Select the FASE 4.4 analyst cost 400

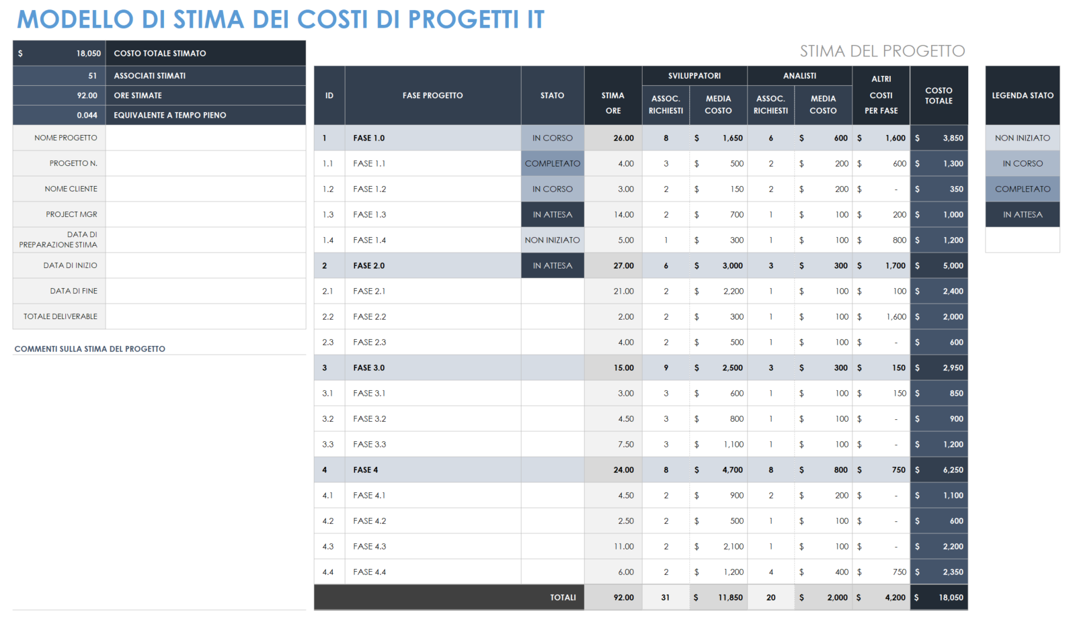842,572
